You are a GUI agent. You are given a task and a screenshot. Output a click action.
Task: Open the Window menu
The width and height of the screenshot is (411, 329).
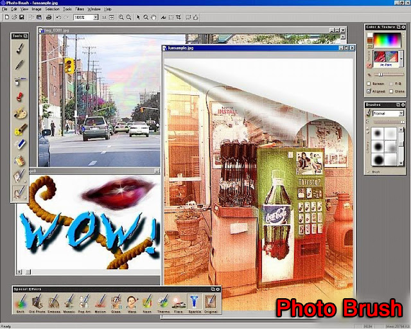[94, 9]
